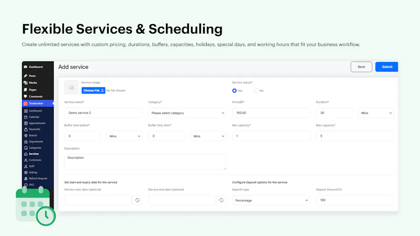Click the Appointments icon in submenu
Screen dimensions: 420x236
click(26, 123)
